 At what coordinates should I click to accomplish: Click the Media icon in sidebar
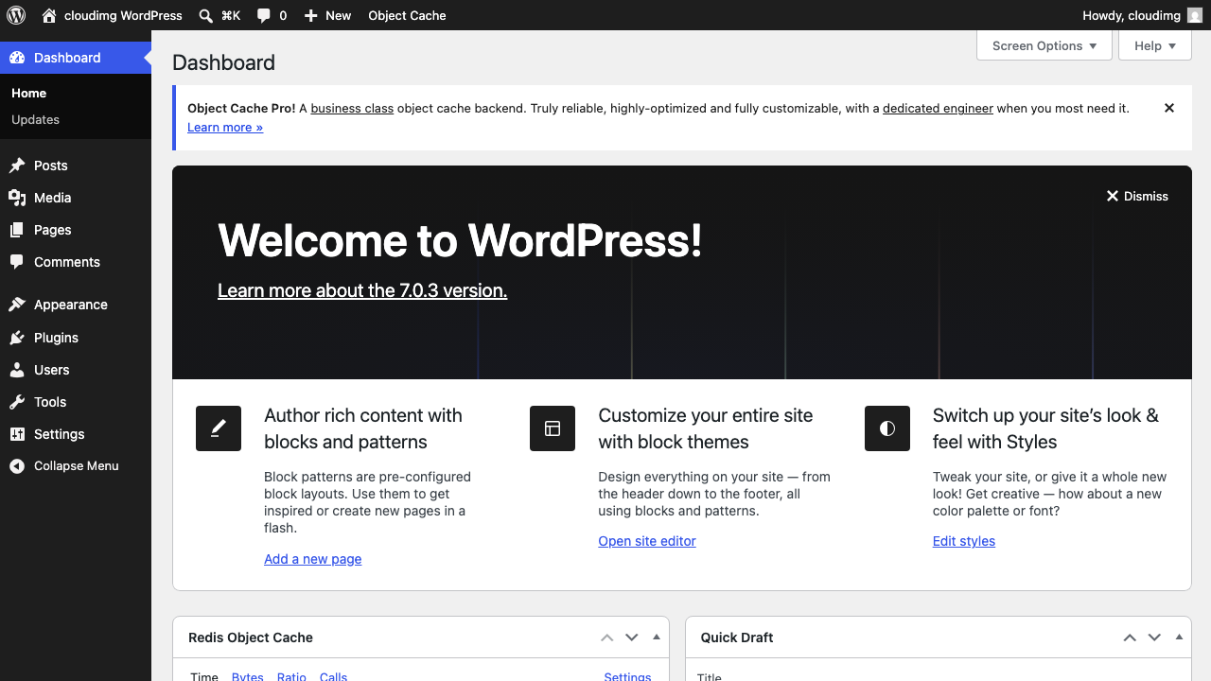coord(17,198)
